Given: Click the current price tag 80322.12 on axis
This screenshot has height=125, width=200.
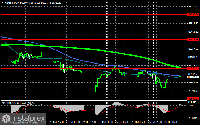Looking at the screenshot, I should [193, 77].
